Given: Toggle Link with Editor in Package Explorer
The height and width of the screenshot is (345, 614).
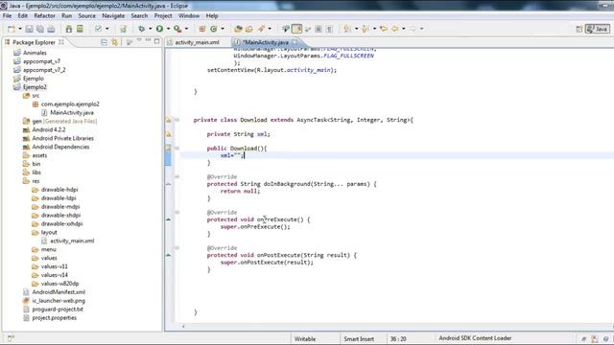Looking at the screenshot, I should [114, 42].
